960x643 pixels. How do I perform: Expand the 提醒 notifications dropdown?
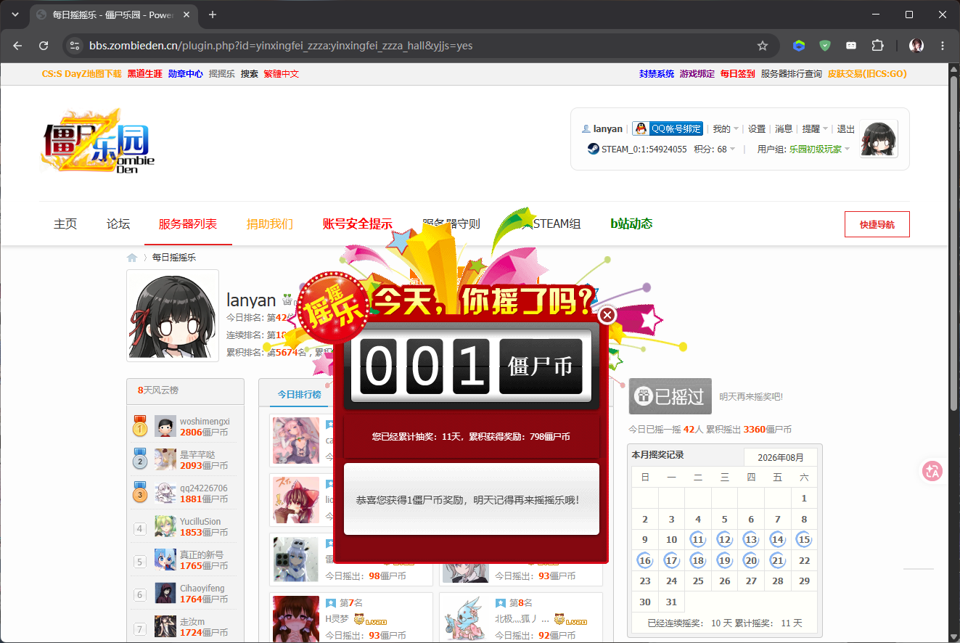[815, 128]
